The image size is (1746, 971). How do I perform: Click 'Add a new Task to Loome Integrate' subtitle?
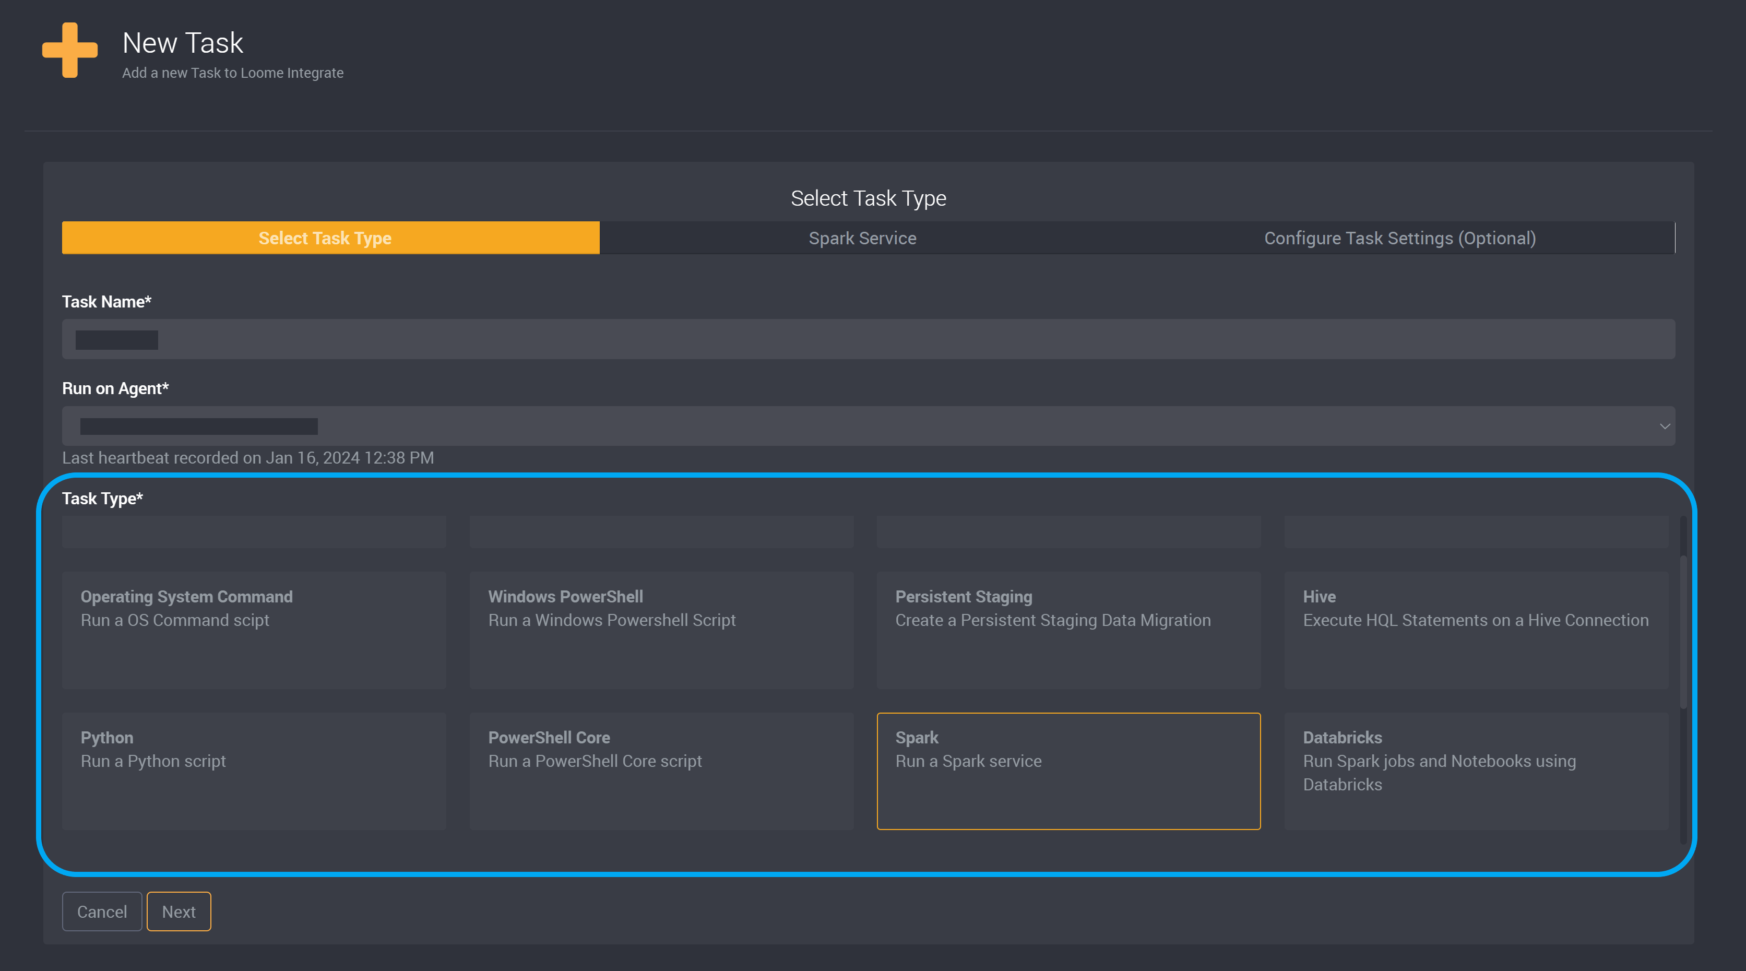coord(232,73)
